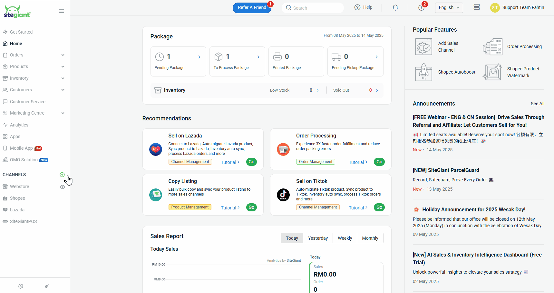Viewport: 554px width, 293px height.
Task: Click the TikTok logo in recommendations
Action: [283, 195]
